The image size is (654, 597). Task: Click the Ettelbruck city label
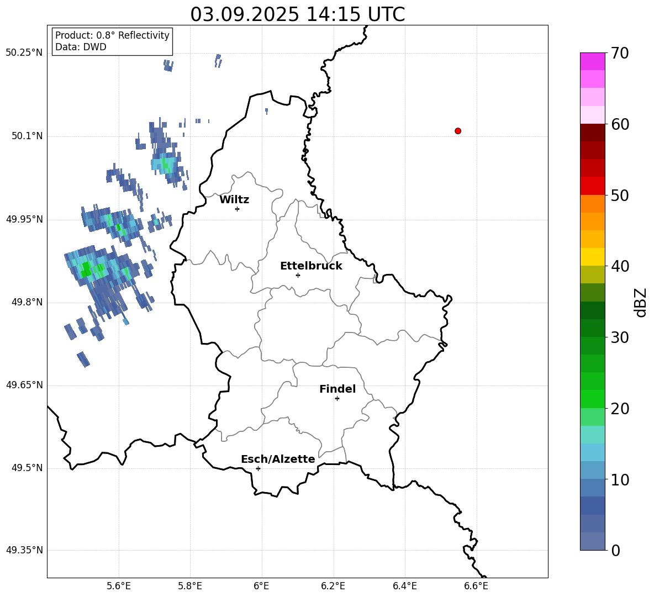click(311, 266)
